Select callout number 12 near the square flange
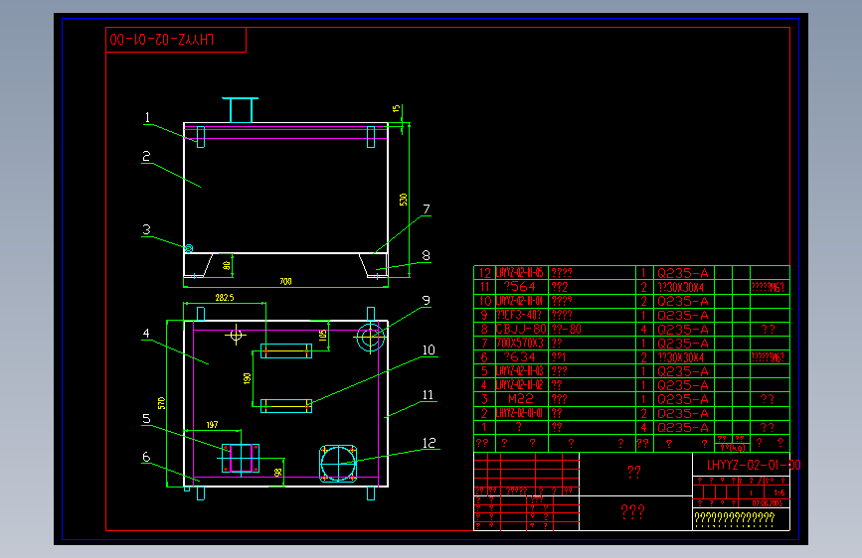862x558 pixels. 429,443
